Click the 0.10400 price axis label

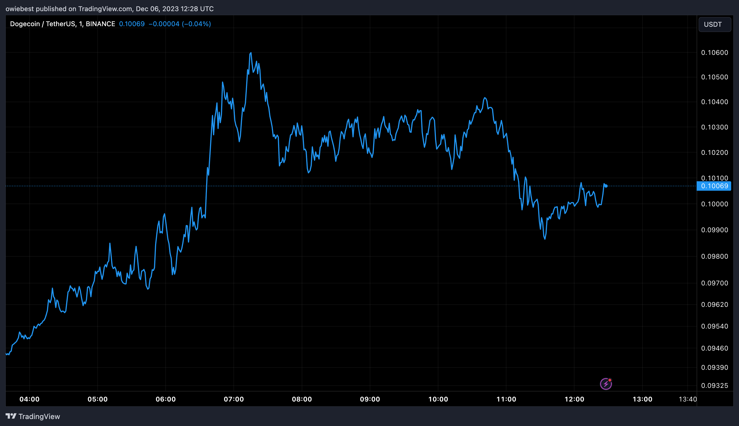tap(714, 102)
